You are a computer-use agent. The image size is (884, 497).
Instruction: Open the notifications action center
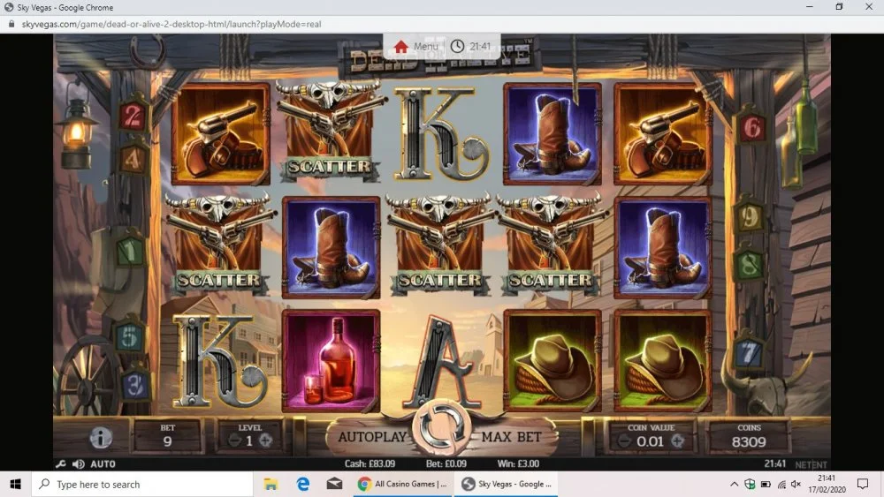coord(863,484)
